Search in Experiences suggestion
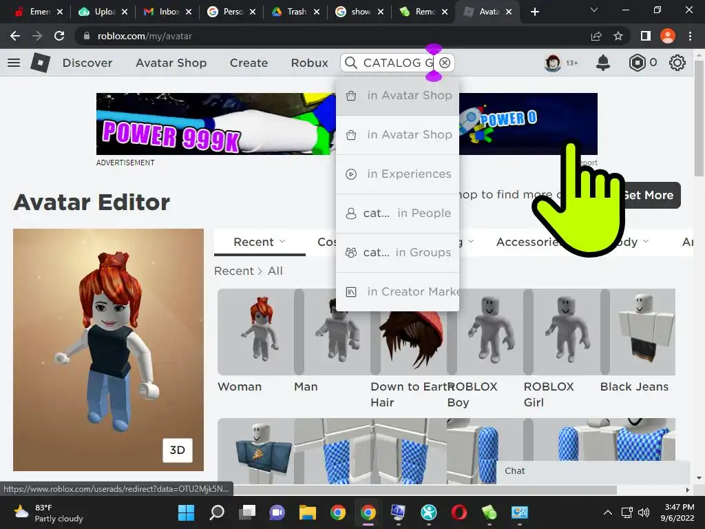Image resolution: width=705 pixels, height=529 pixels. tap(397, 174)
